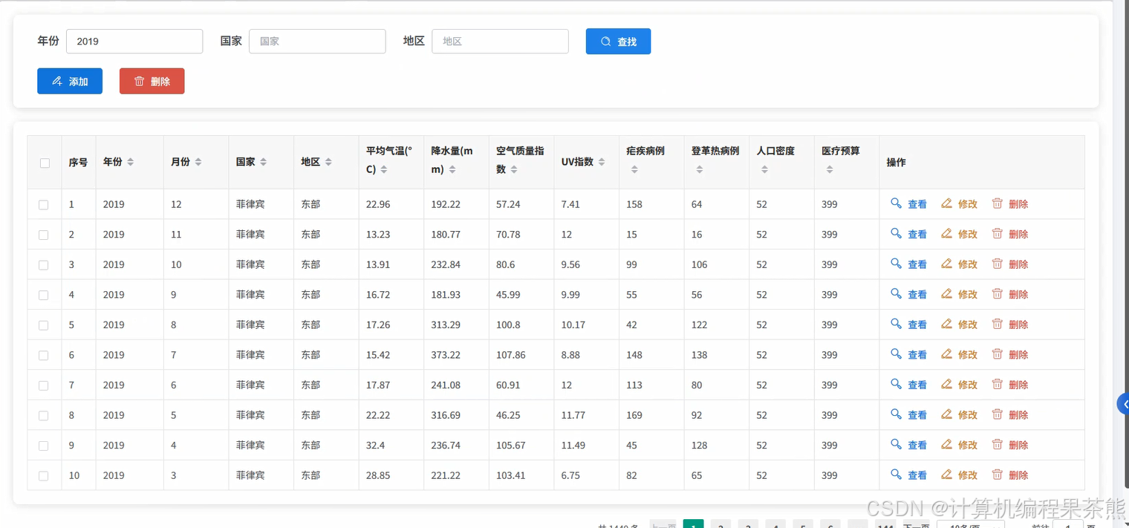
Task: Check the checkbox for row 2
Action: [44, 235]
